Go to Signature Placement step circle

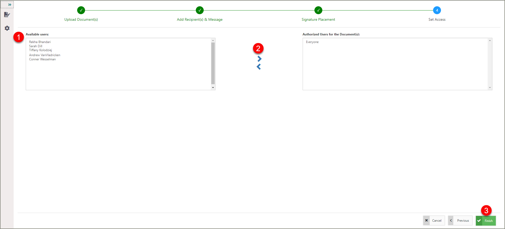click(318, 10)
